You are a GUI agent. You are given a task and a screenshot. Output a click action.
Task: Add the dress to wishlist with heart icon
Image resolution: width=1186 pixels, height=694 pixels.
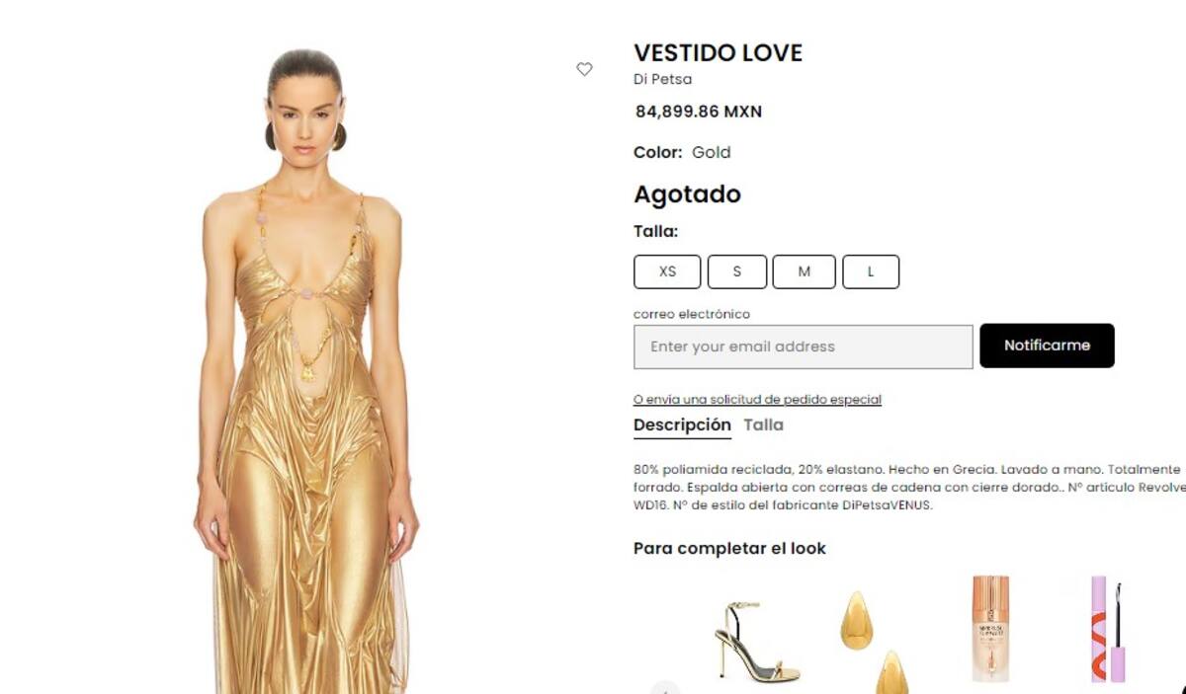(584, 69)
